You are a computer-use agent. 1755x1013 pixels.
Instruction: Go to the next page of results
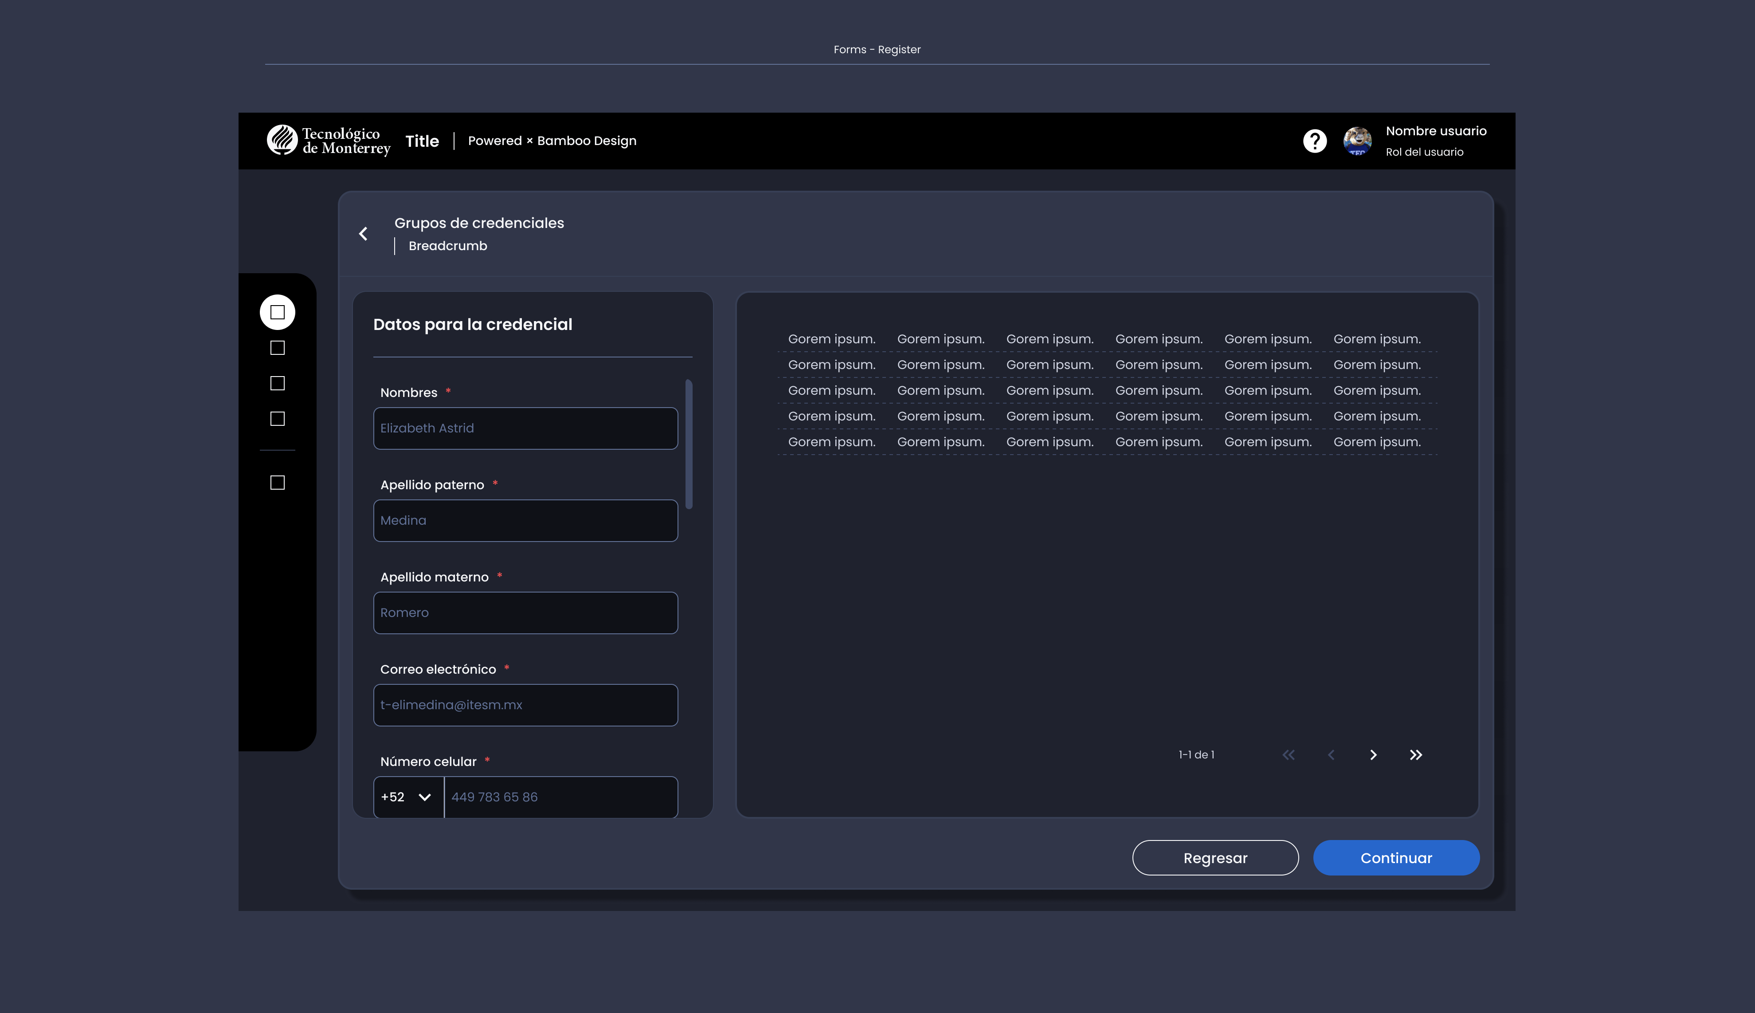1373,755
